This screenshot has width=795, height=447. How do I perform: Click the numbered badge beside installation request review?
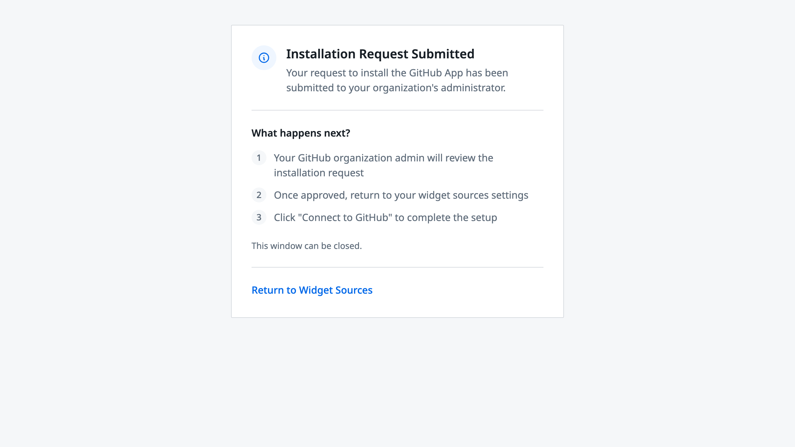259,158
